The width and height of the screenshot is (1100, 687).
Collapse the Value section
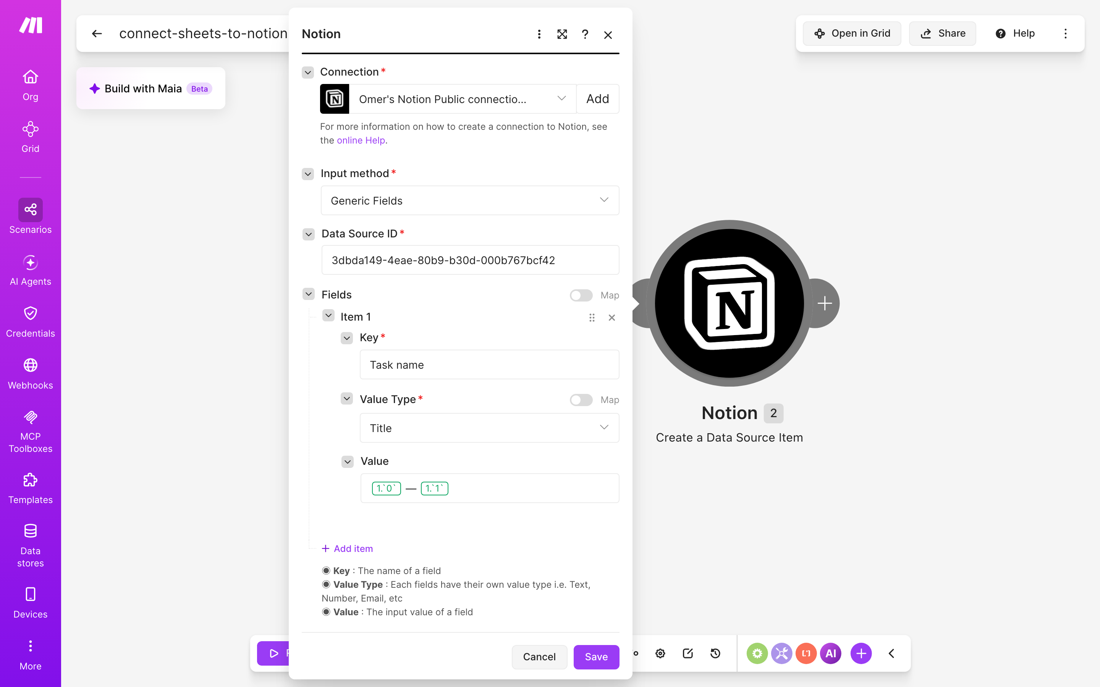click(347, 462)
